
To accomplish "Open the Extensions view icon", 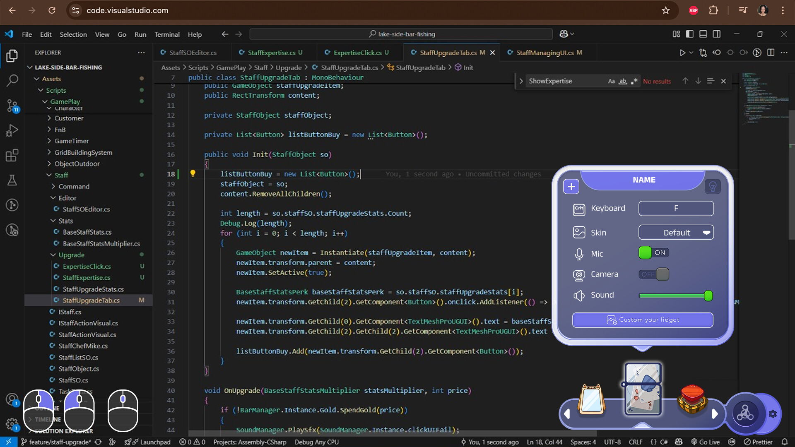I will (12, 155).
